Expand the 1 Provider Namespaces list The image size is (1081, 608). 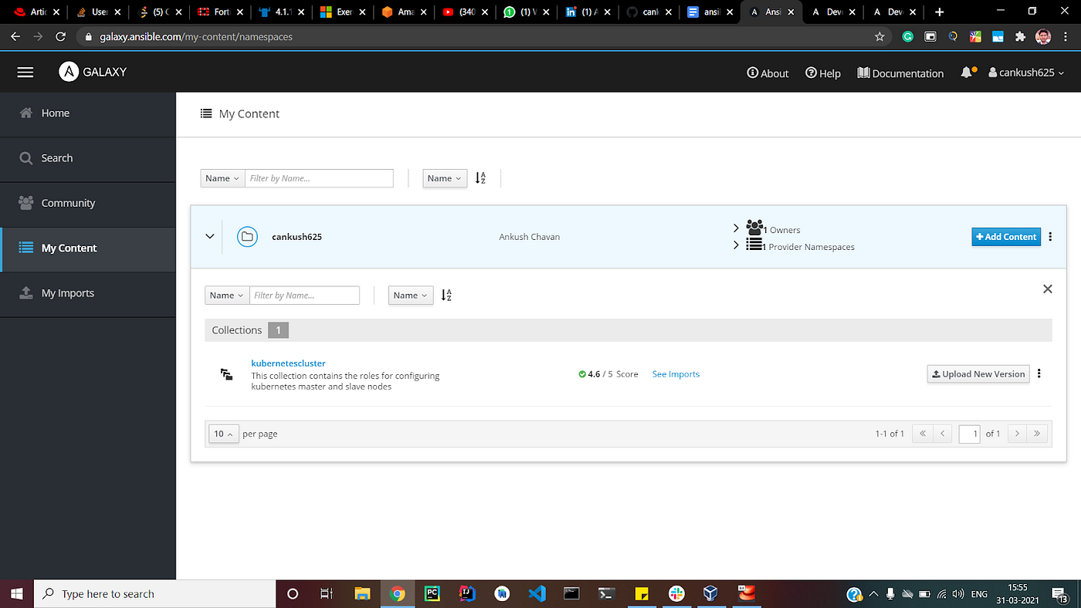coord(736,245)
